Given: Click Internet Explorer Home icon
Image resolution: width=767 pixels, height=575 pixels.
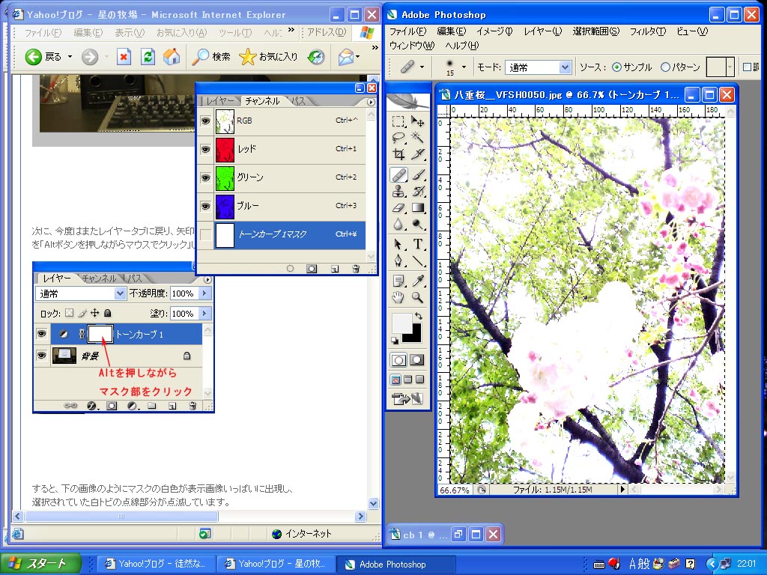Looking at the screenshot, I should (172, 57).
